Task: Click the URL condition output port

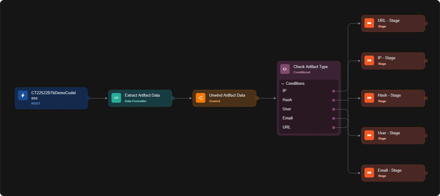Action: [333, 127]
